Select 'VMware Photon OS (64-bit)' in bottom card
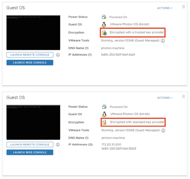 click(x=130, y=114)
